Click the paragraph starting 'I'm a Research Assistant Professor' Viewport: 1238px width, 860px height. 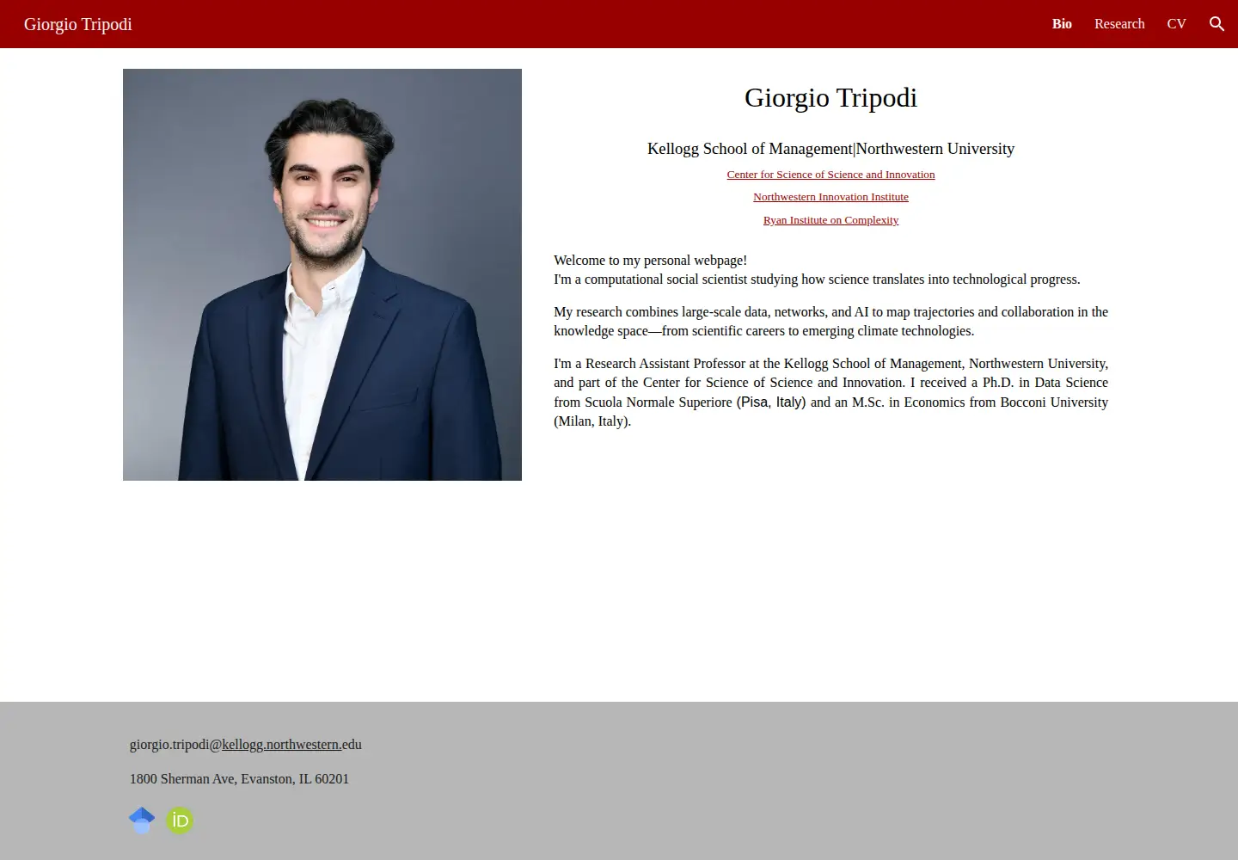[830, 392]
